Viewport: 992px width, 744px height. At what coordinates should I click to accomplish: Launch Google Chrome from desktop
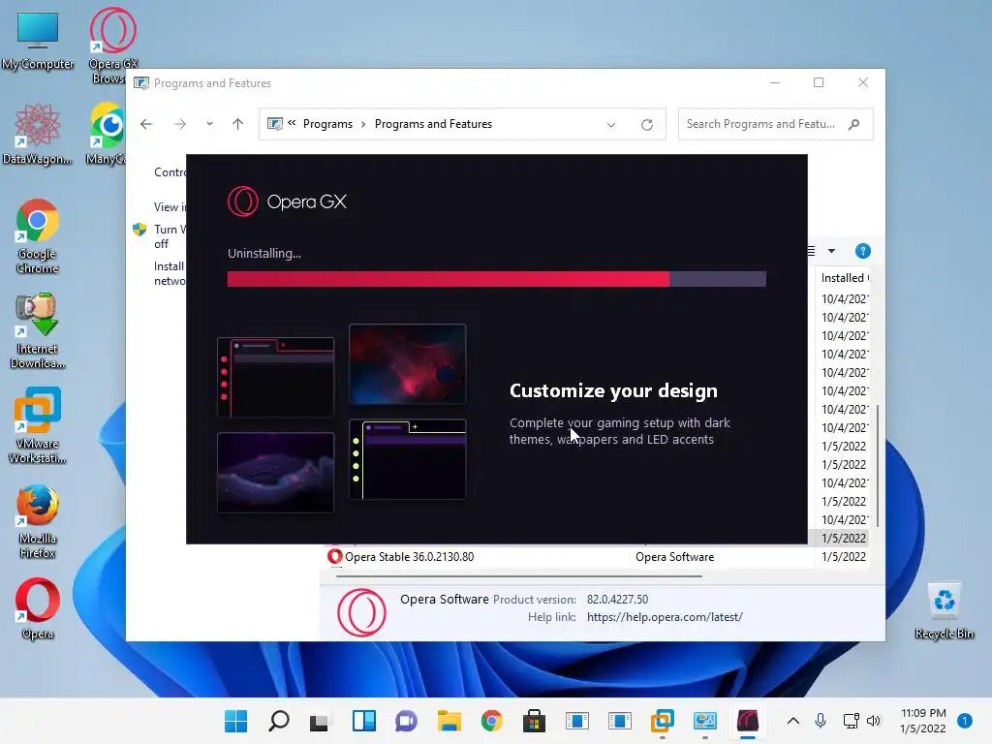click(38, 235)
